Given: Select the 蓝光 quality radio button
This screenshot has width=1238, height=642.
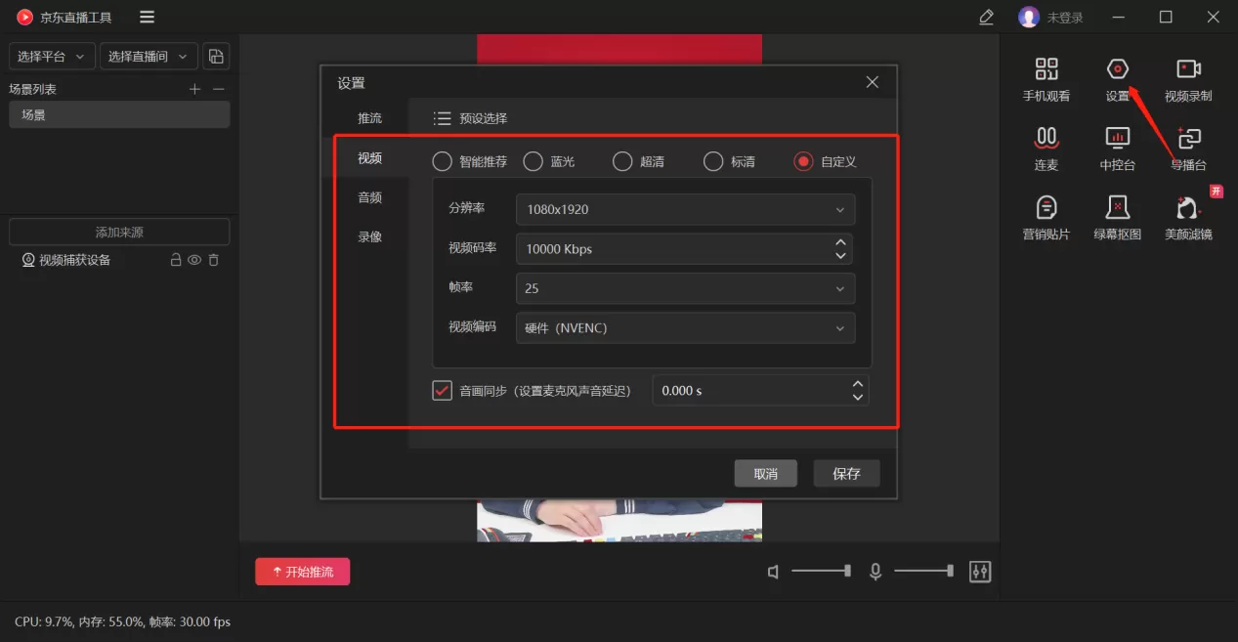Looking at the screenshot, I should tap(534, 161).
